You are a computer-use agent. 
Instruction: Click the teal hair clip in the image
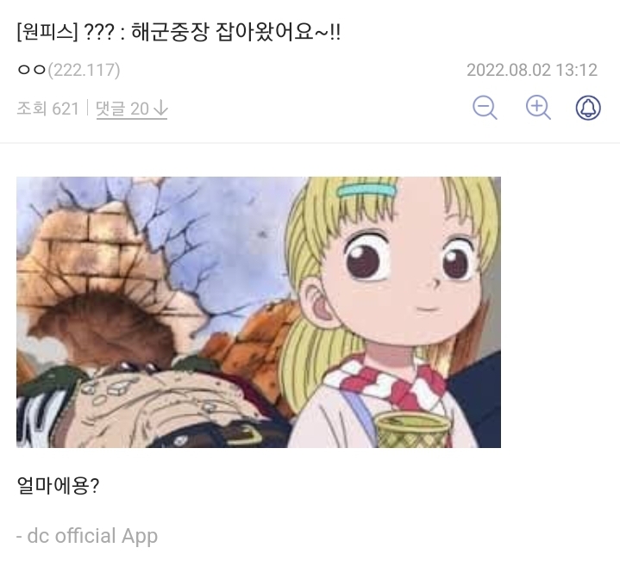click(x=366, y=190)
